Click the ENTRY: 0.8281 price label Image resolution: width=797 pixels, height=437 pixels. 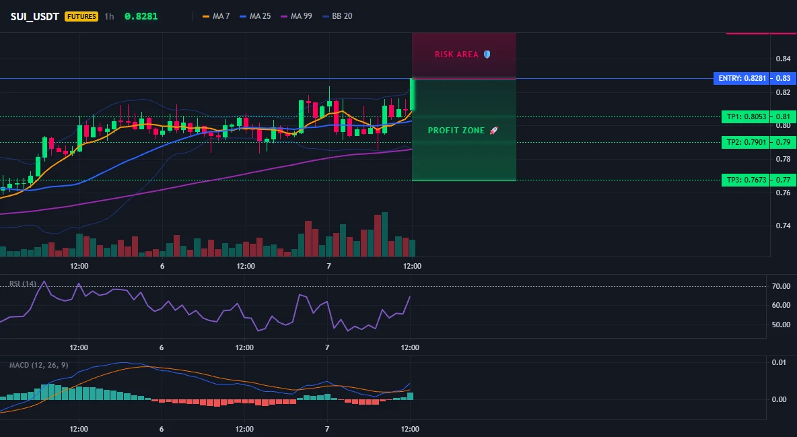click(742, 78)
